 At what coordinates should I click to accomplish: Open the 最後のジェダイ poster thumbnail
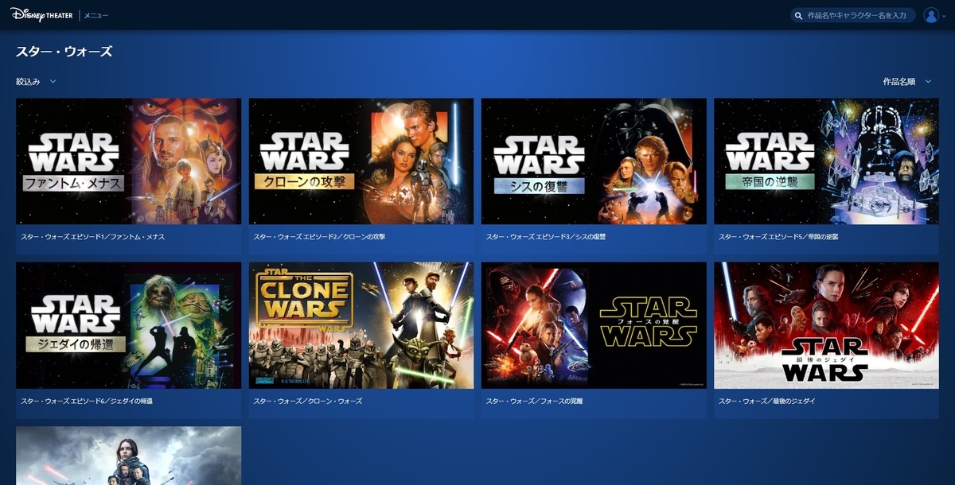(826, 325)
